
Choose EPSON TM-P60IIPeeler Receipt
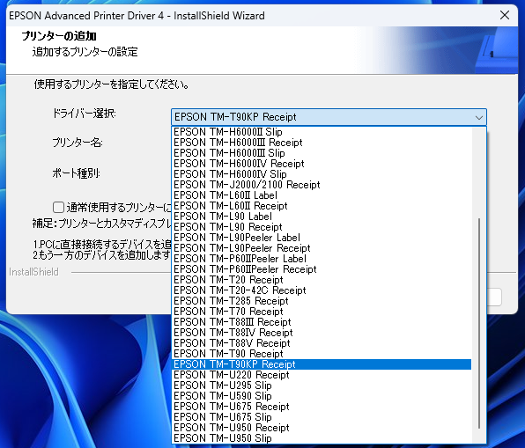(x=322, y=269)
